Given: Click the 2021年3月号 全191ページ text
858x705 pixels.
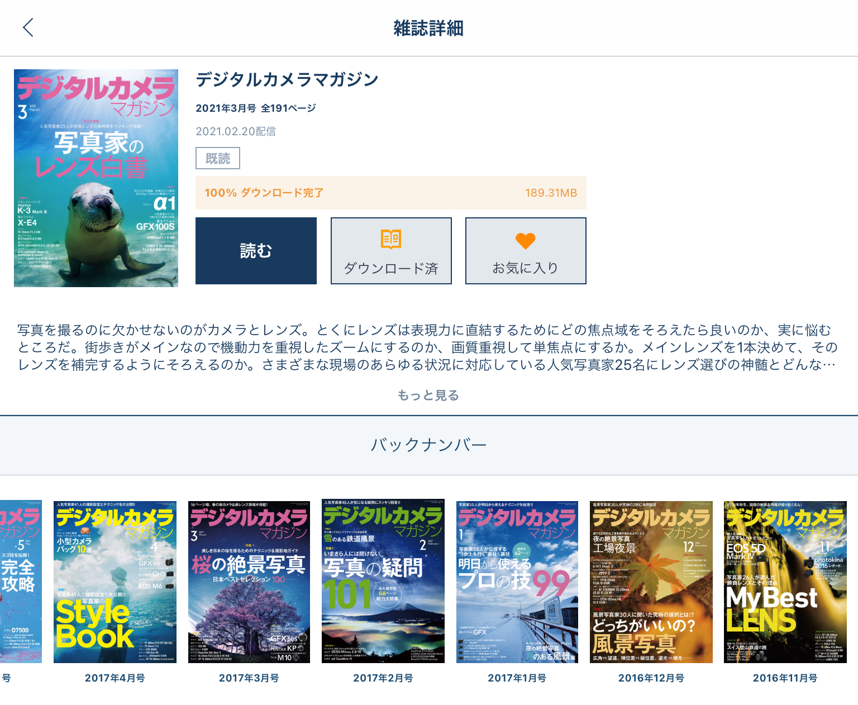Looking at the screenshot, I should [x=256, y=108].
